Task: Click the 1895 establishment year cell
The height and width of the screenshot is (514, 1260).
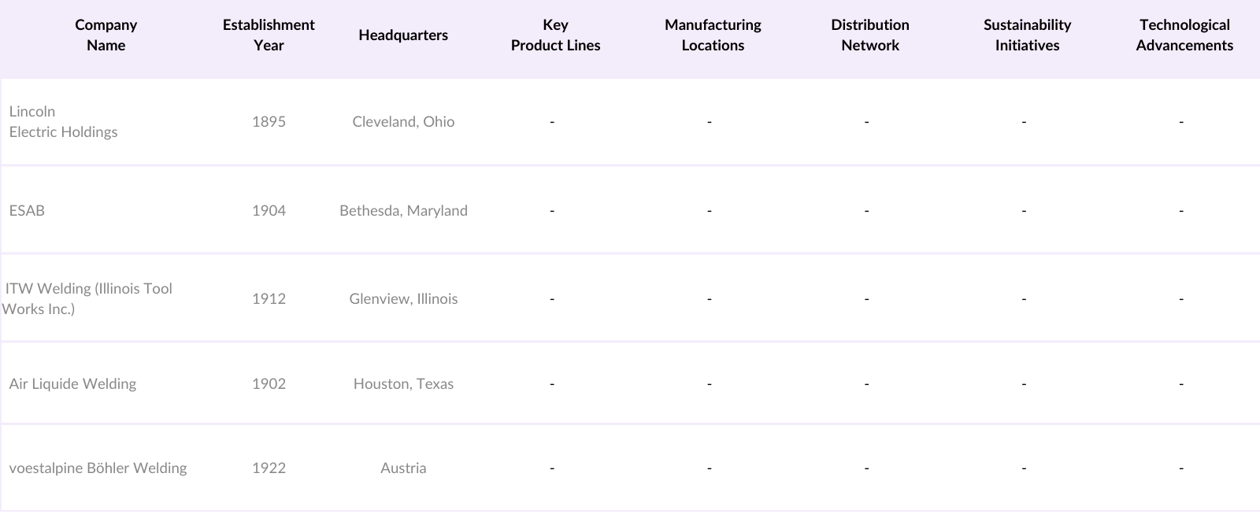Action: click(269, 122)
